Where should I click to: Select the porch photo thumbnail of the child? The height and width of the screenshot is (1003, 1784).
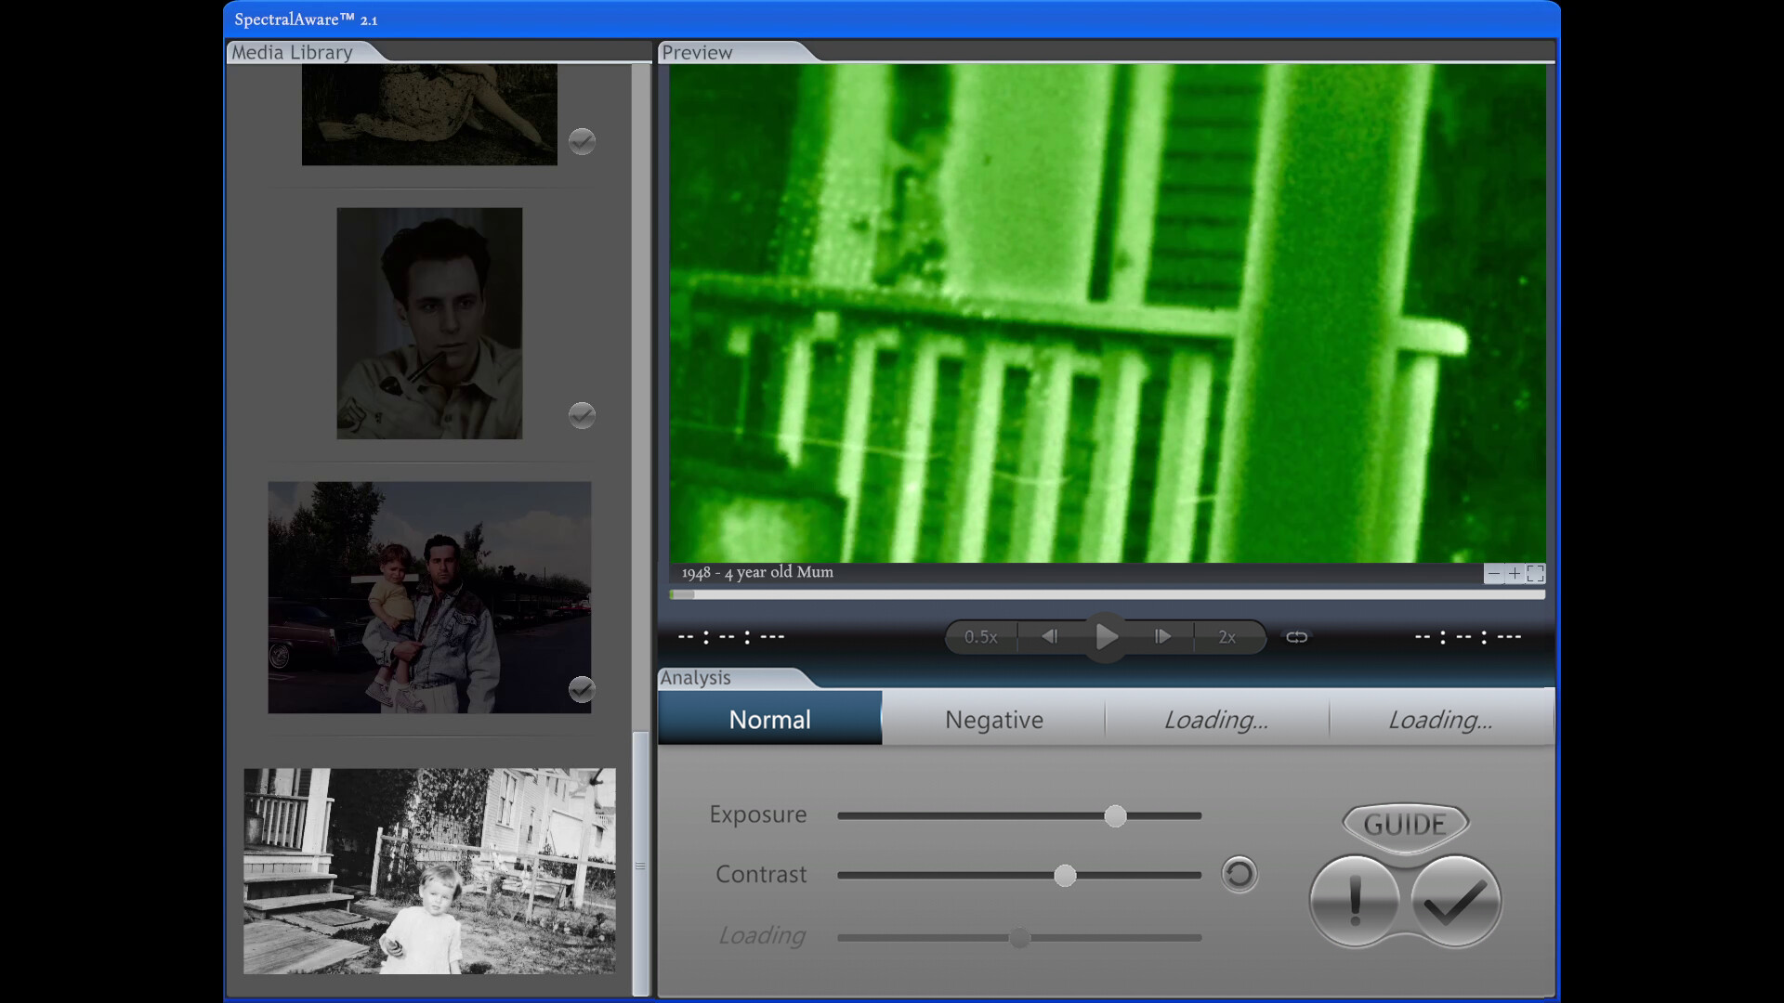point(429,871)
